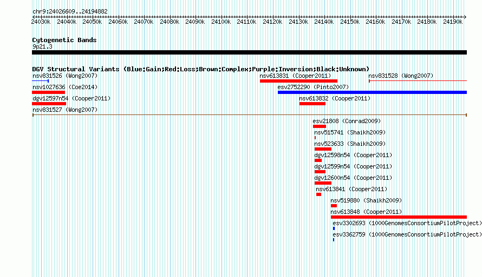
Task: Click the esv3302693 1000Genomes variant label
Action: click(407, 223)
